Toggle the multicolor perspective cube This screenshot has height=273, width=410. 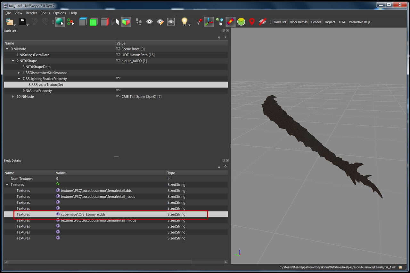[126, 22]
